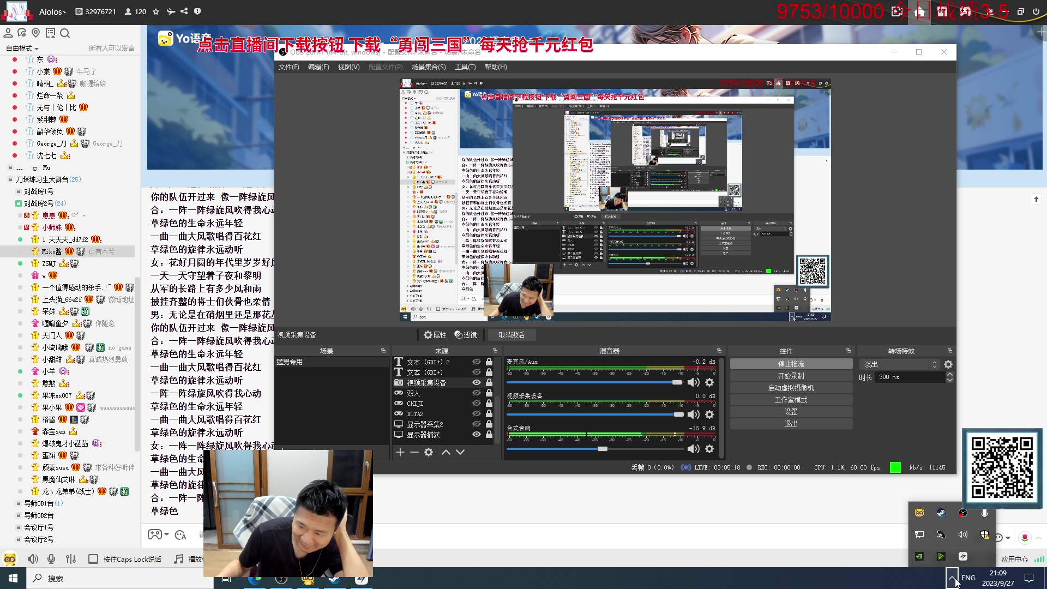Image resolution: width=1047 pixels, height=589 pixels.
Task: Open source properties gear in sources toolbar
Action: point(429,452)
